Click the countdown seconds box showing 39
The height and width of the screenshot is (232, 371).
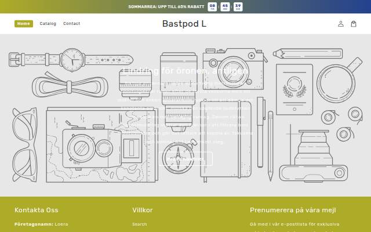click(238, 6)
